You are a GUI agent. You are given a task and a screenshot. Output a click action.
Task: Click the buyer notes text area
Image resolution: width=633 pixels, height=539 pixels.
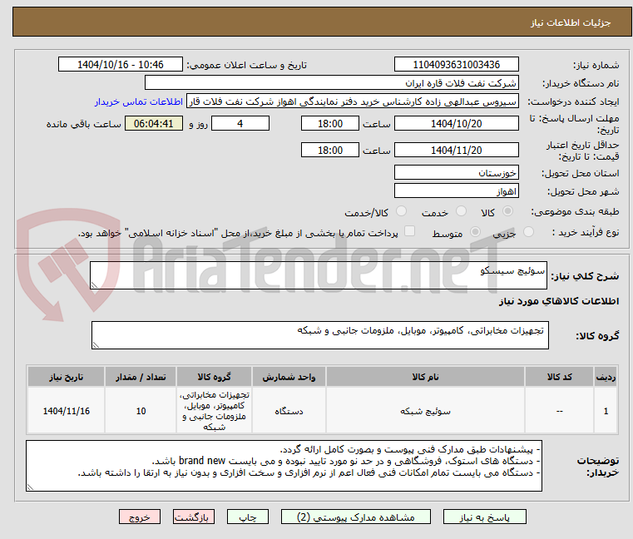click(x=284, y=466)
